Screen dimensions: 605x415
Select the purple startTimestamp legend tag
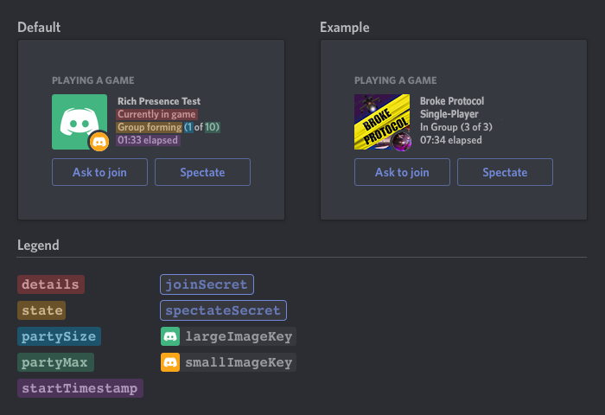80,388
